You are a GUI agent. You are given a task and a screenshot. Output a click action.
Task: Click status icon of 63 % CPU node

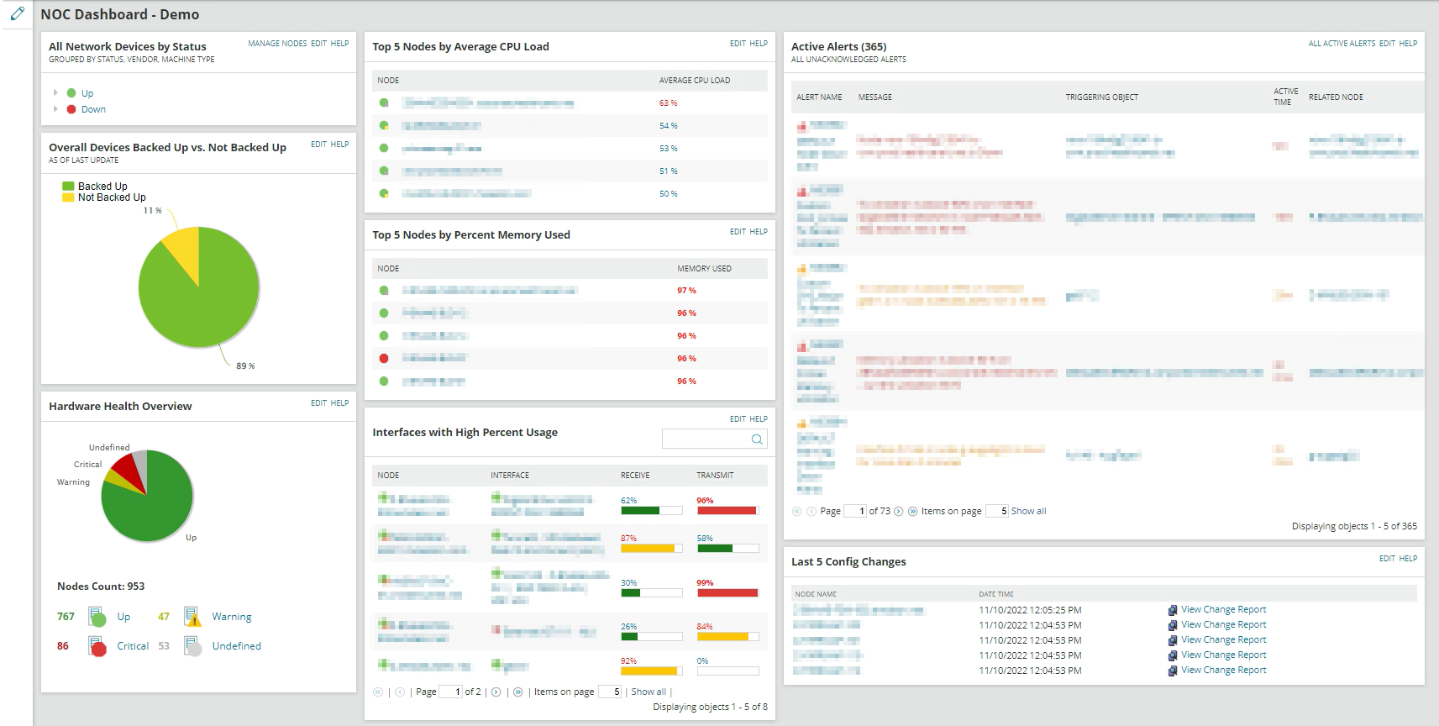[384, 103]
